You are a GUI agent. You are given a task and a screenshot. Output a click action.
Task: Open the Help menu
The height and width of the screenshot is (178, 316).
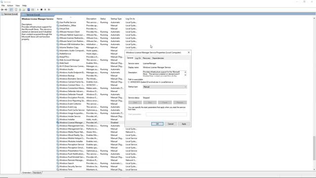[x=24, y=5]
